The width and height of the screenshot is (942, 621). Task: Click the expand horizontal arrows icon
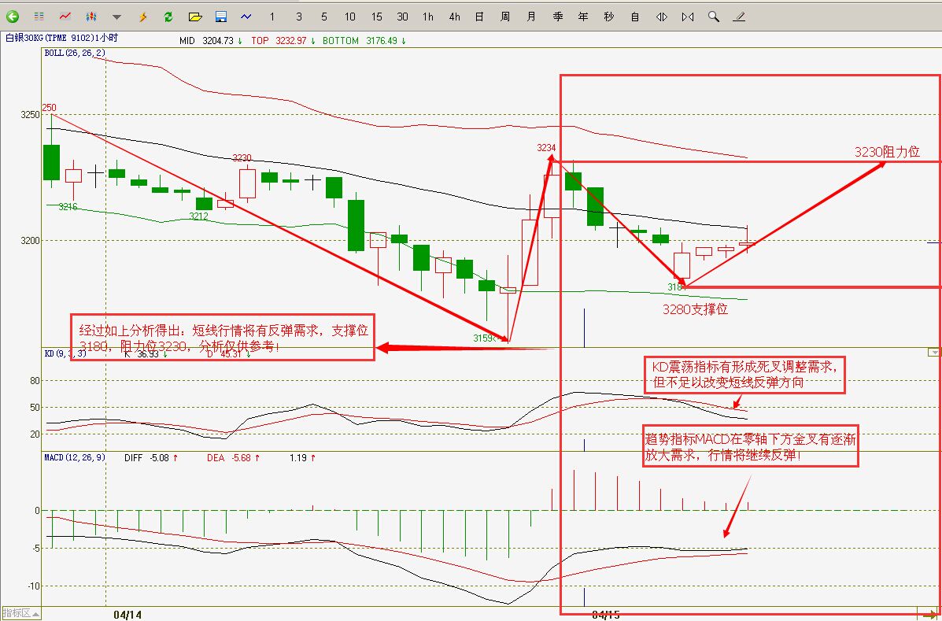tap(661, 17)
